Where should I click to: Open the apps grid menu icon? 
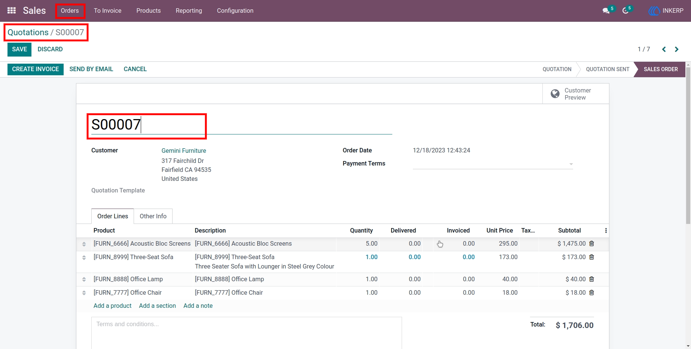coord(12,10)
